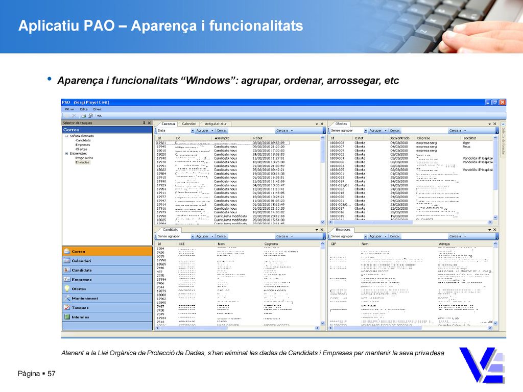523x392 pixels.
Task: Switch to the Correus tab
Action: click(168, 124)
